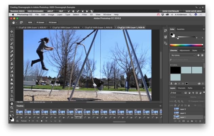Select the Rectangular Marquee tool
The image size is (214, 136).
click(x=12, y=35)
